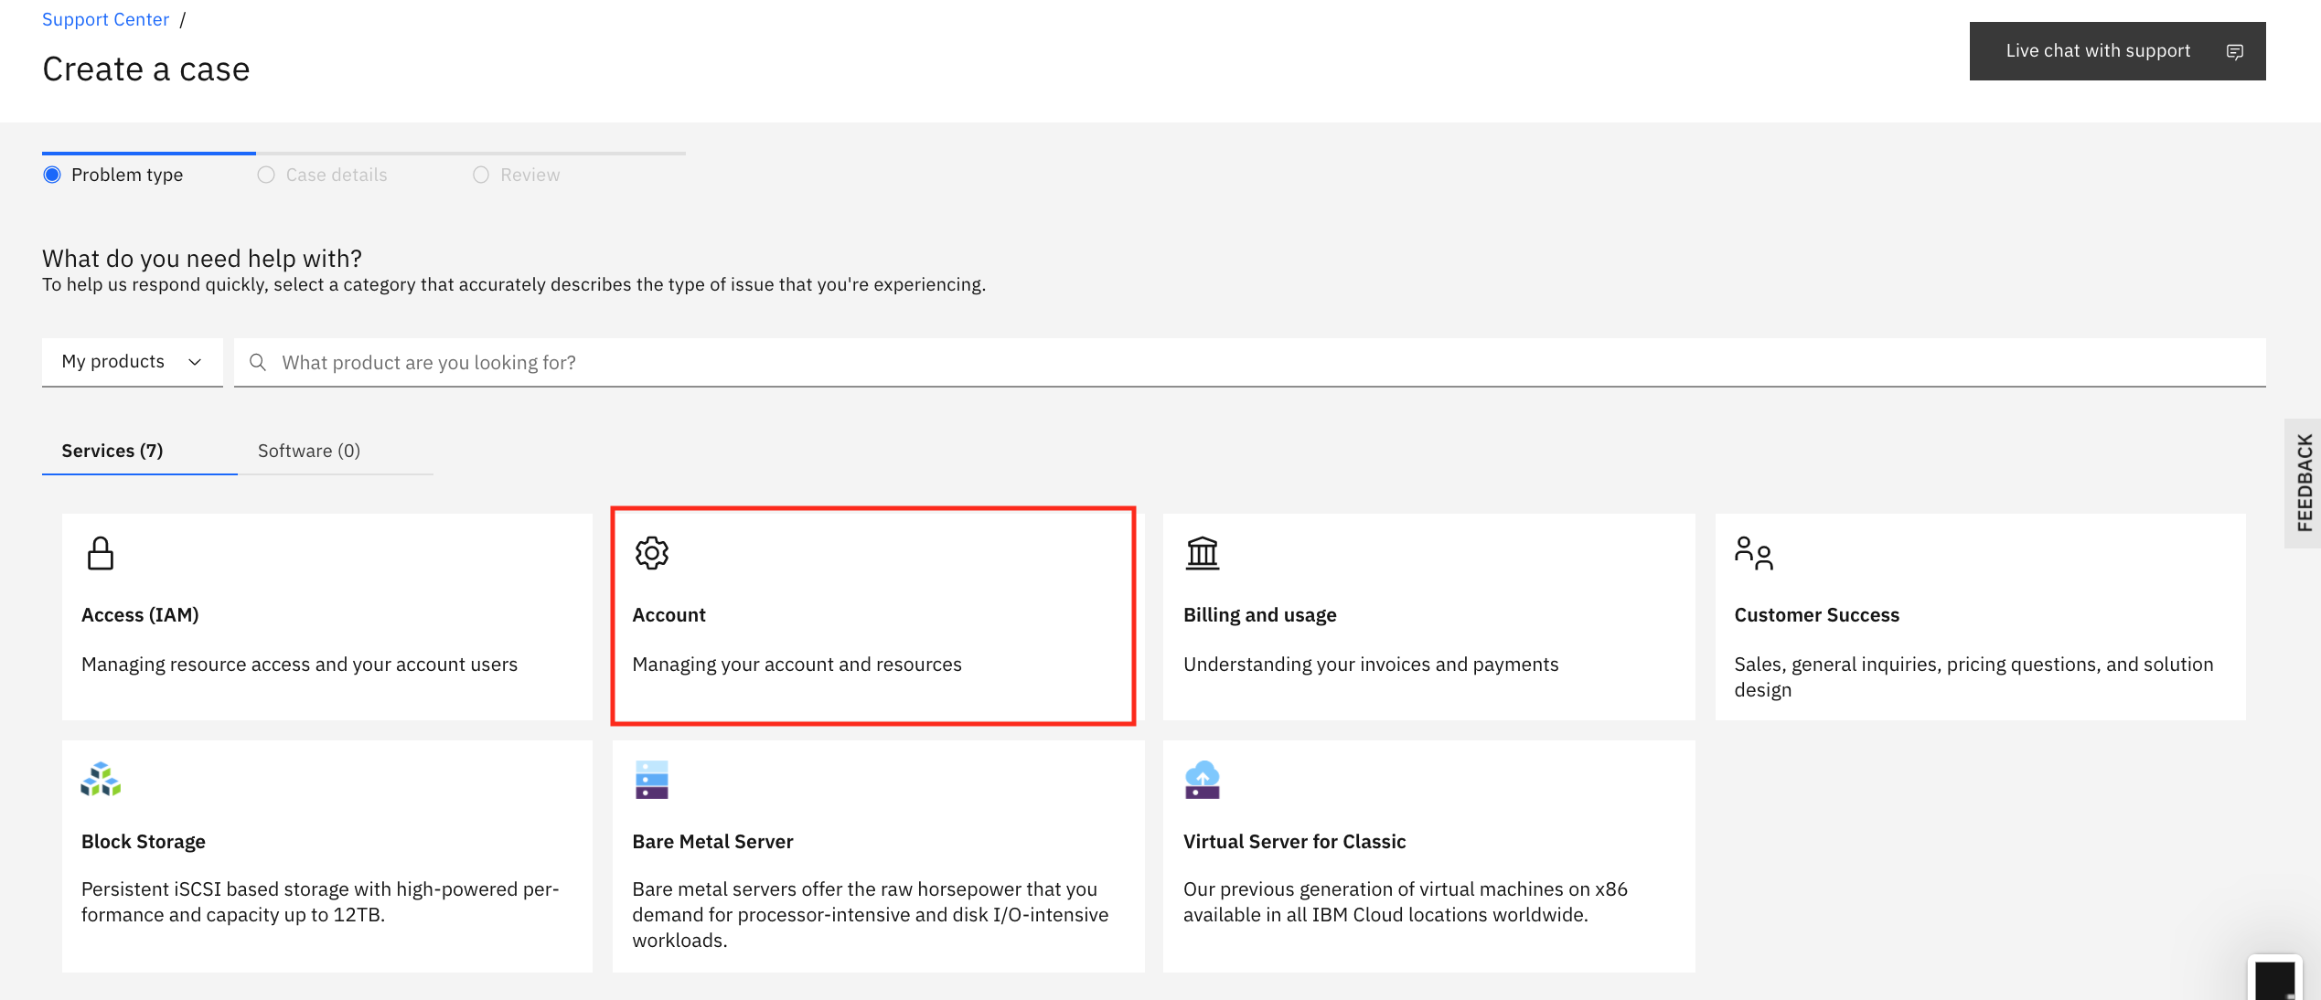Screen dimensions: 2321x1000
Task: Click the two-people Customer Success icon
Action: tap(1753, 553)
